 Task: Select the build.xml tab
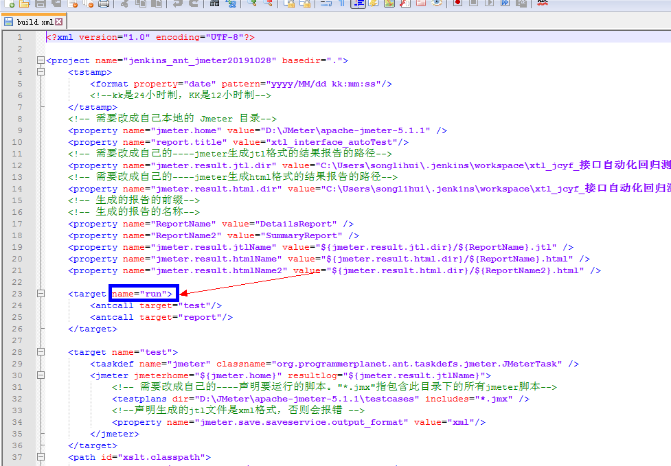[x=34, y=21]
